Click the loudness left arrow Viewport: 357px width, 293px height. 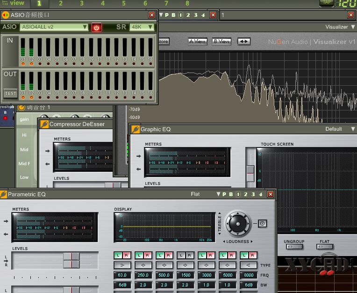[x=224, y=242]
